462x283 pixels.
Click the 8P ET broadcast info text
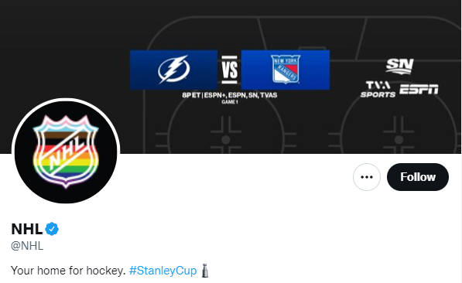click(230, 95)
